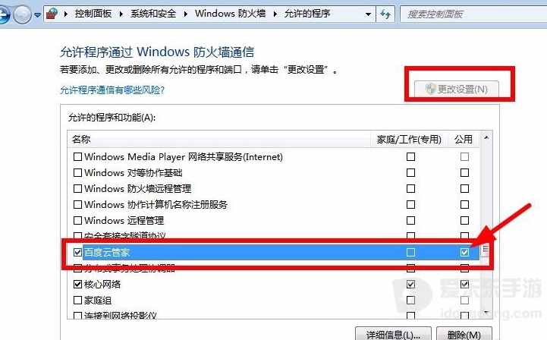Click the program list scrollbar thumb
Image resolution: width=547 pixels, height=340 pixels.
point(486,250)
